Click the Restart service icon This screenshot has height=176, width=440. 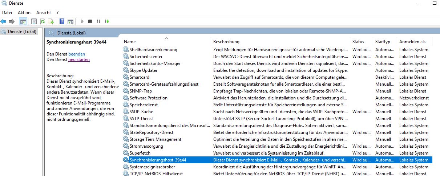tap(107, 21)
